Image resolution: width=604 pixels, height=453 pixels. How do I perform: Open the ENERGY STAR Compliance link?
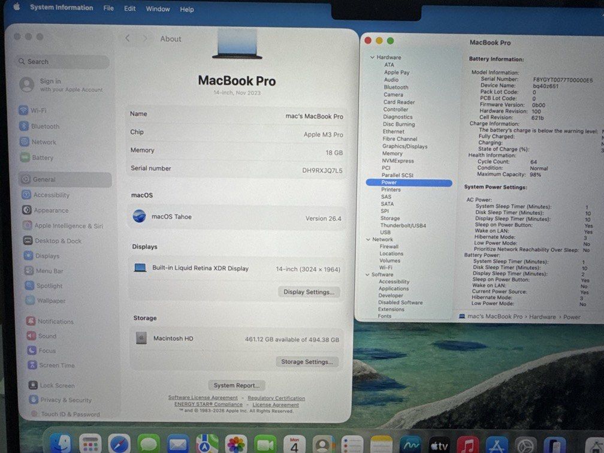209,404
